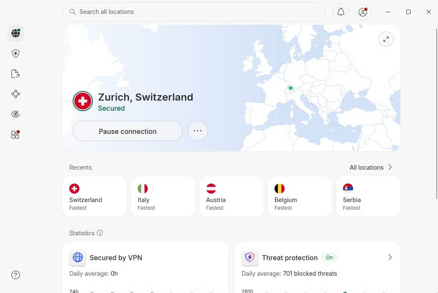Viewport: 438px width, 293px height.
Task: Minimize the window
Action: click(x=388, y=12)
